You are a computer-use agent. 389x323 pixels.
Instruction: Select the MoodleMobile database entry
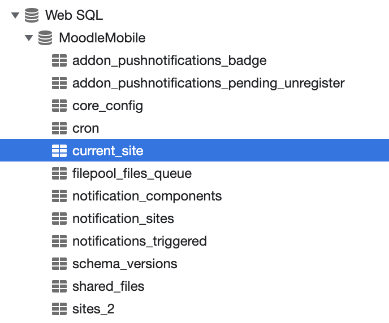(x=102, y=38)
